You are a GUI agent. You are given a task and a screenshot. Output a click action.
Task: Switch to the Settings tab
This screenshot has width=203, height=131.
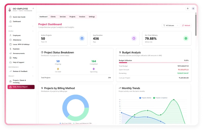(x=92, y=16)
